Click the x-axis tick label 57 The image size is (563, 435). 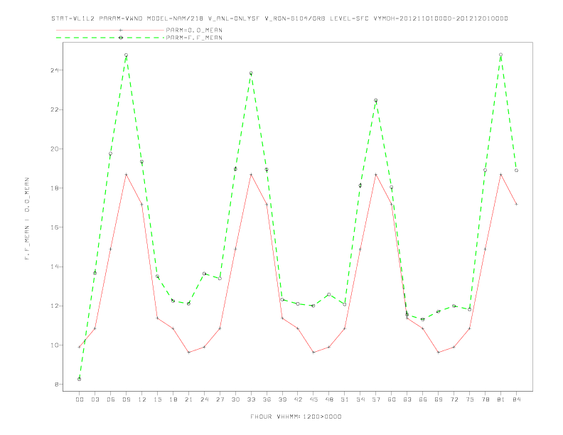pos(376,399)
